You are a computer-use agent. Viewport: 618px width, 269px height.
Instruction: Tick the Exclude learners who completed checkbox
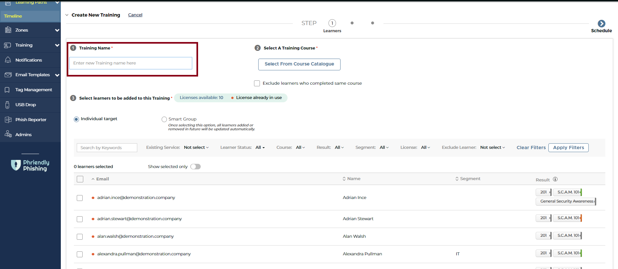pos(257,83)
